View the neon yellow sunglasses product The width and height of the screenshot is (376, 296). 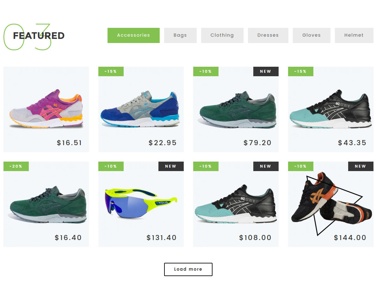pos(141,203)
